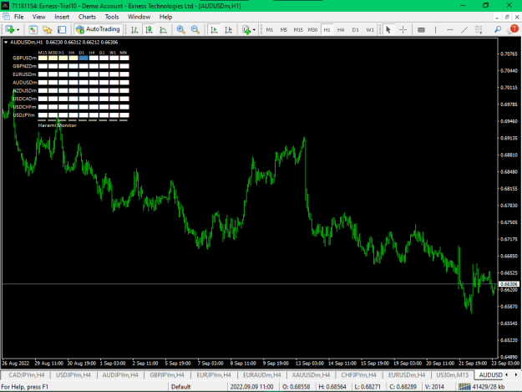Select the M15 timeframe

click(298, 29)
